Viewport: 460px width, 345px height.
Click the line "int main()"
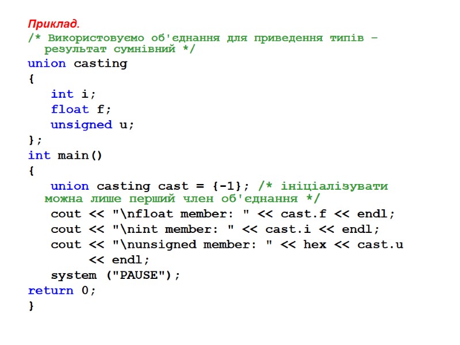(65, 155)
